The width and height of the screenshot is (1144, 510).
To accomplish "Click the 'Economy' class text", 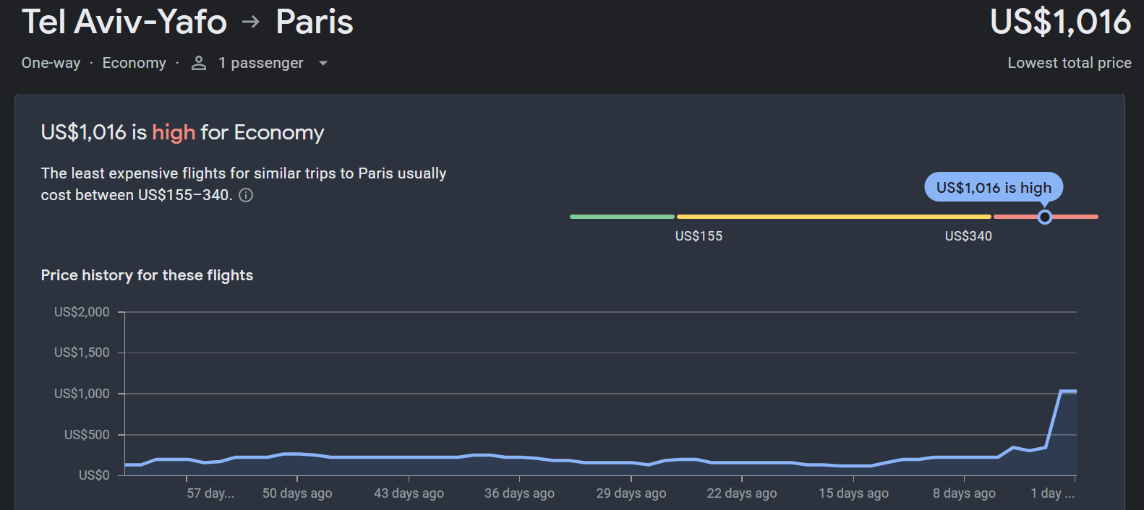I will tap(134, 63).
